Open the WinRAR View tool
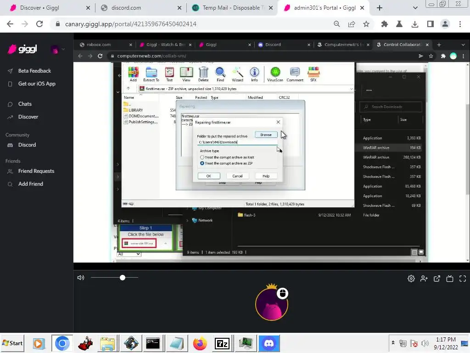 point(186,74)
